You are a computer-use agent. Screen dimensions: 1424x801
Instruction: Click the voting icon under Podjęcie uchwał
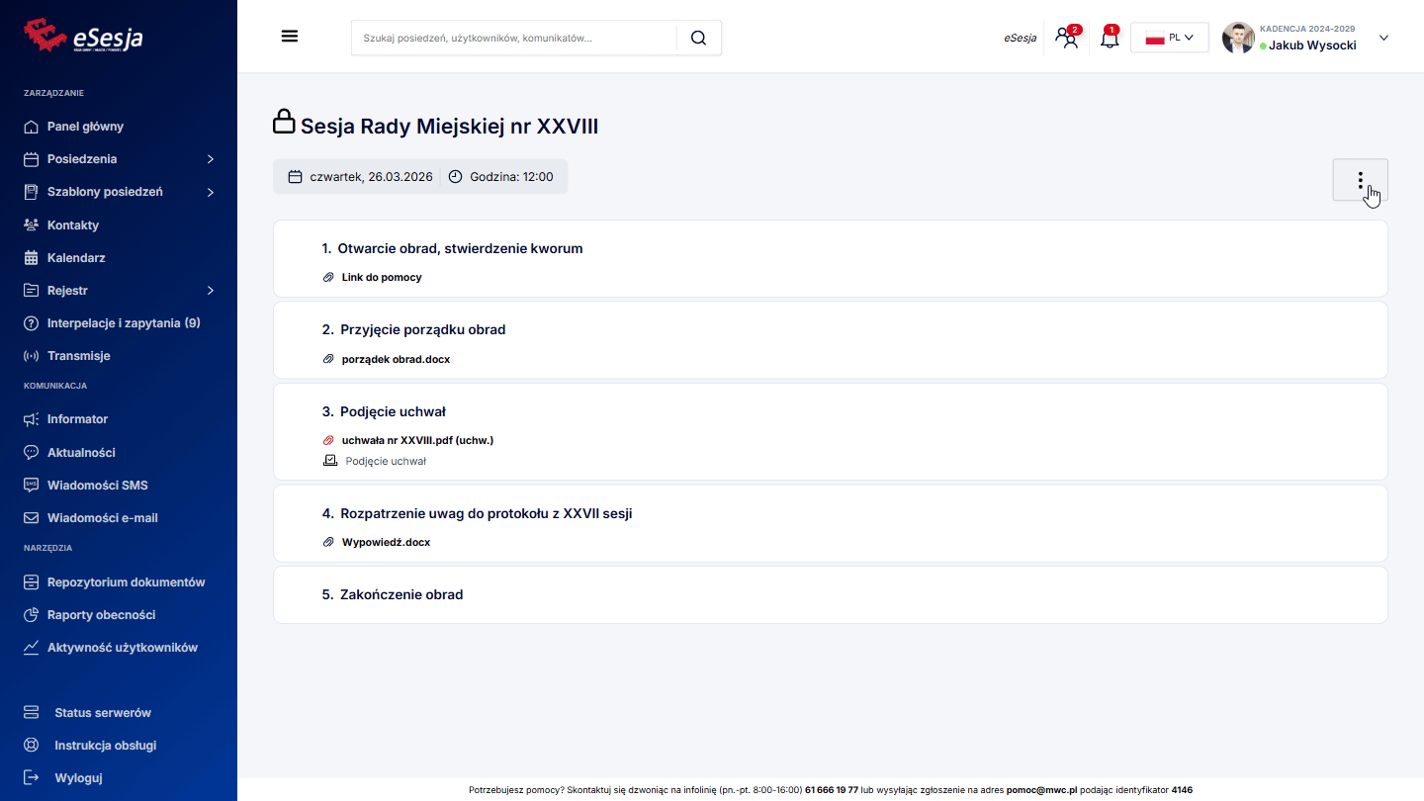click(330, 461)
